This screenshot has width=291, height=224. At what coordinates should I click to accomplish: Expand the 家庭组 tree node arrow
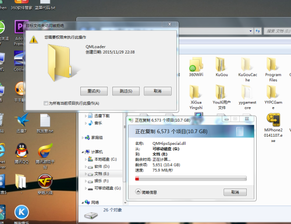(83, 138)
